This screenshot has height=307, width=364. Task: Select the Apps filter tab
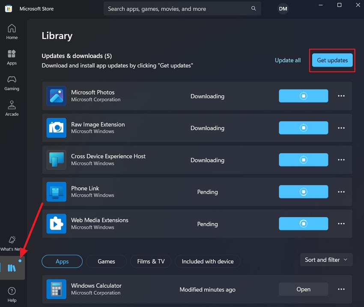click(62, 261)
